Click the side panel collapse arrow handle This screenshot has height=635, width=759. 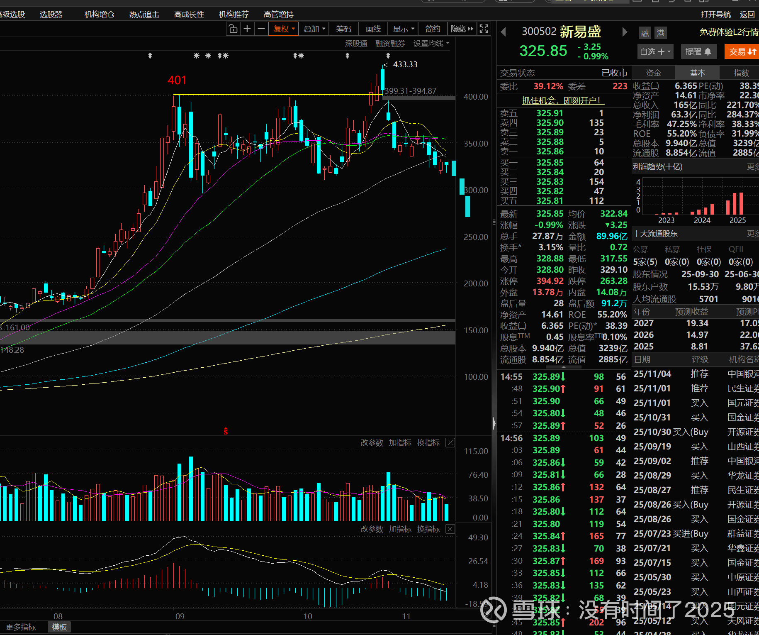click(x=494, y=423)
